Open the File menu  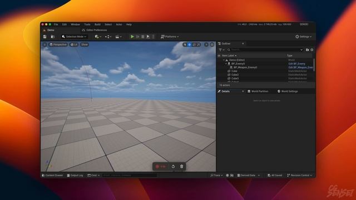(56, 24)
